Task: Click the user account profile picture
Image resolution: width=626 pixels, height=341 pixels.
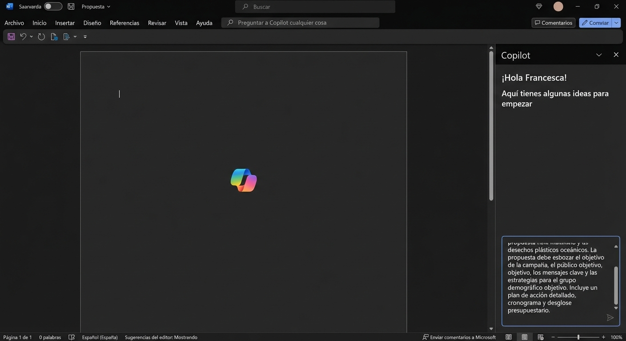Action: (558, 7)
